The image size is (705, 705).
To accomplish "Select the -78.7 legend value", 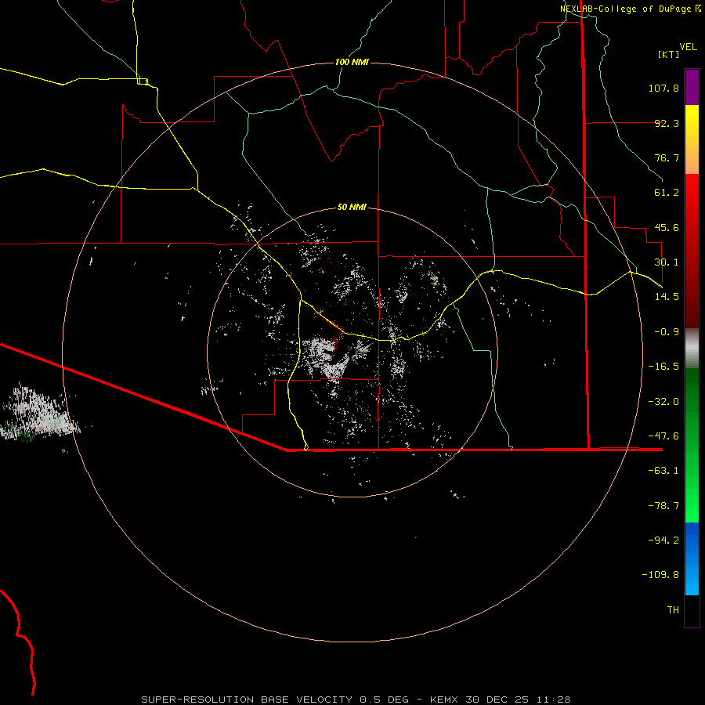I will (663, 506).
